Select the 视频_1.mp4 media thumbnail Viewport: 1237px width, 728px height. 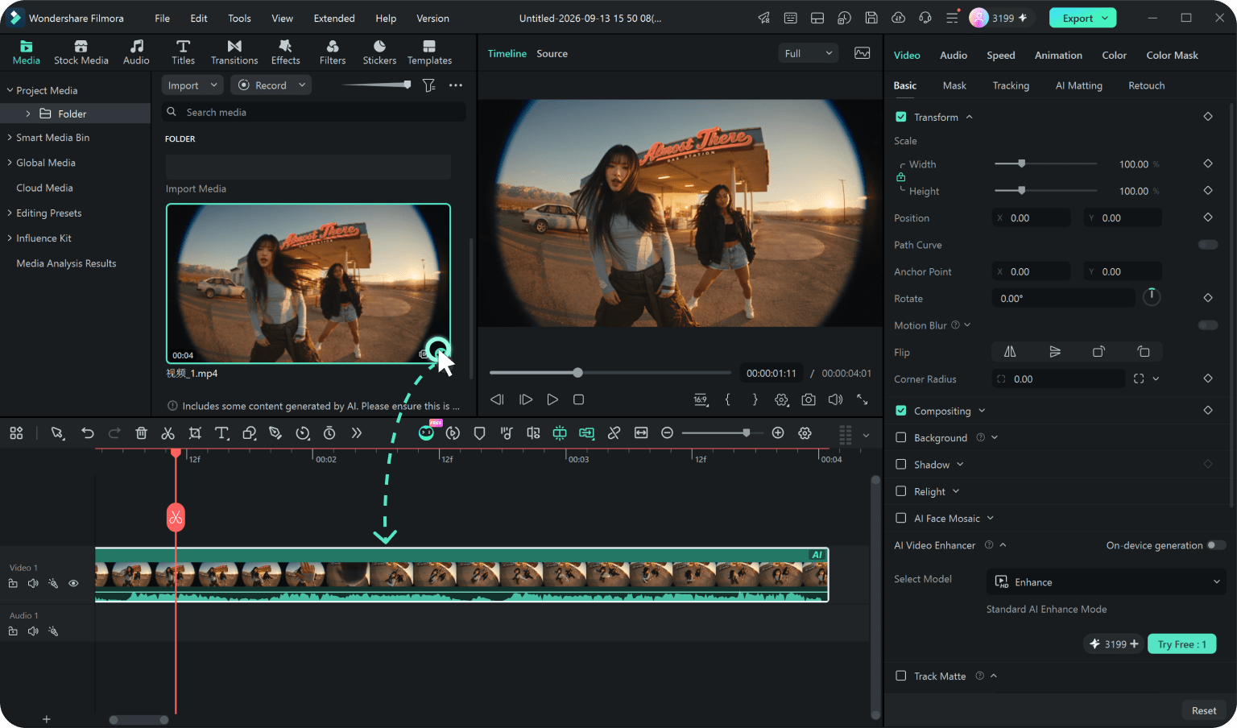coord(308,283)
